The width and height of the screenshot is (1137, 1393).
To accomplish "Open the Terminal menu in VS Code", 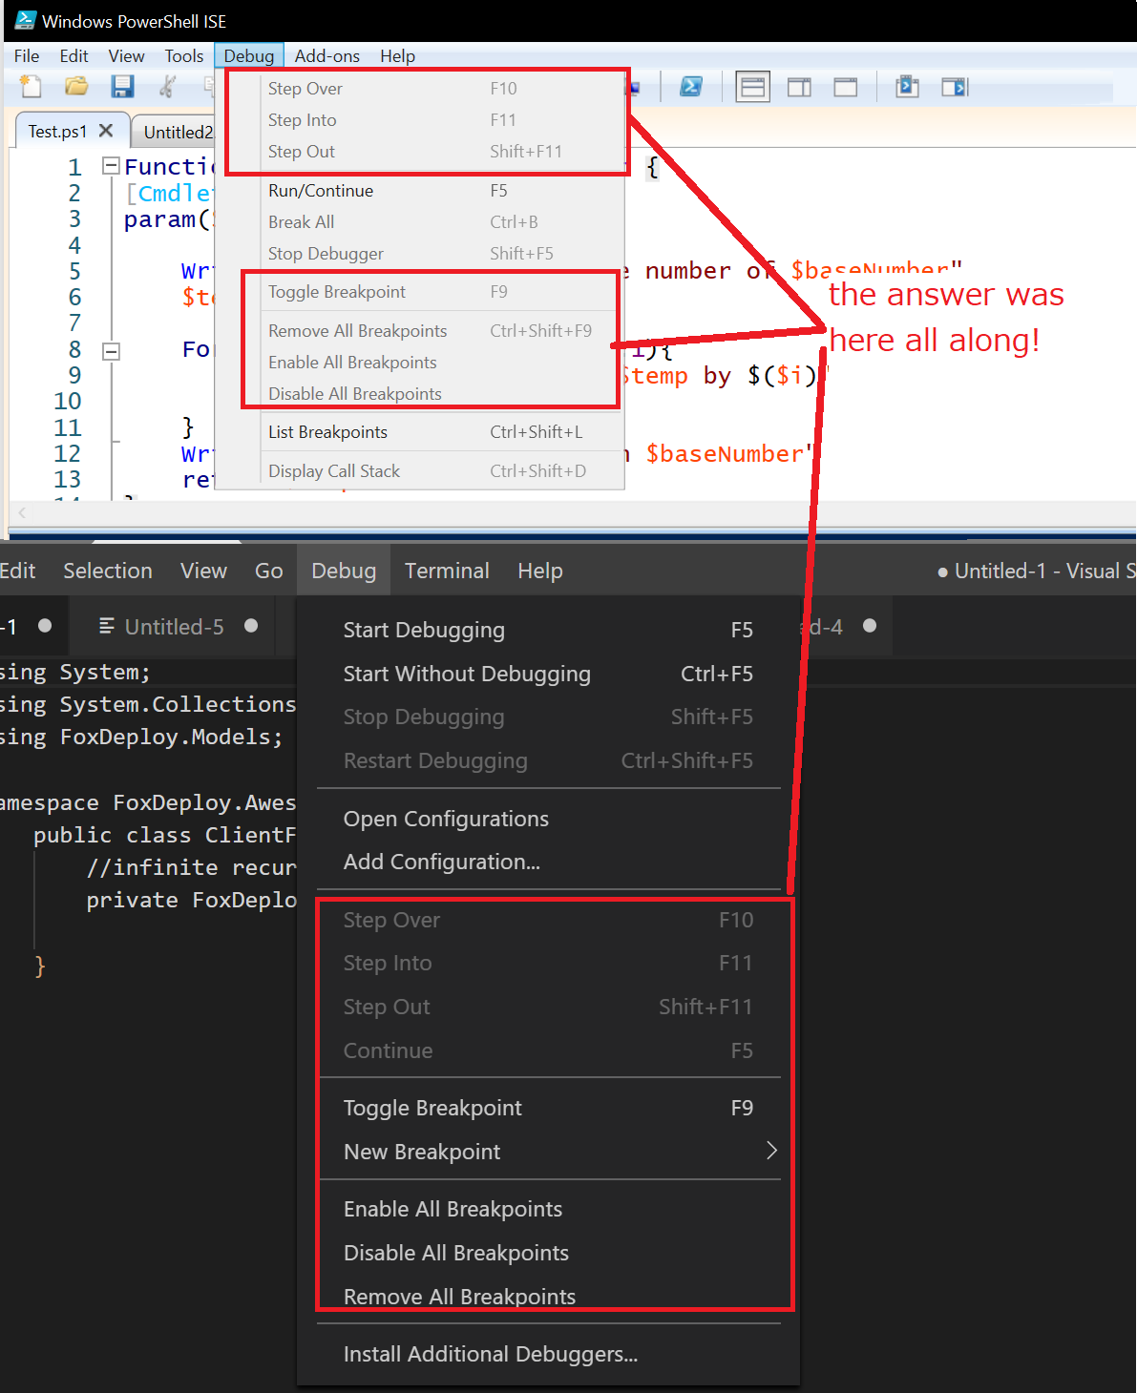I will (x=447, y=571).
